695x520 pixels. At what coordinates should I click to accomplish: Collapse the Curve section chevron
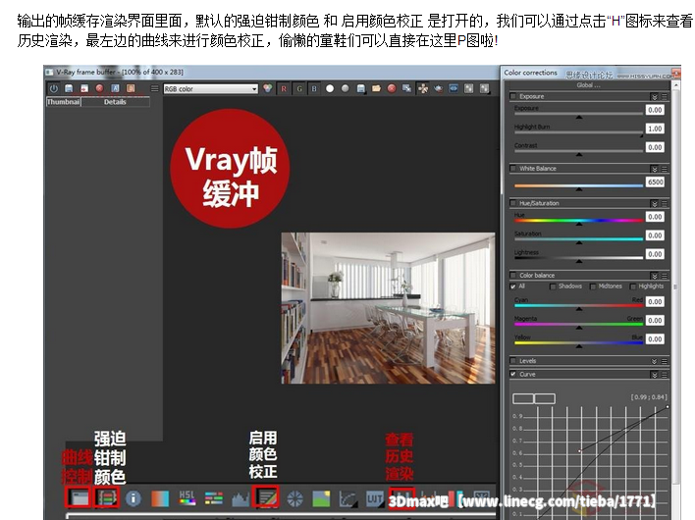pyautogui.click(x=654, y=375)
